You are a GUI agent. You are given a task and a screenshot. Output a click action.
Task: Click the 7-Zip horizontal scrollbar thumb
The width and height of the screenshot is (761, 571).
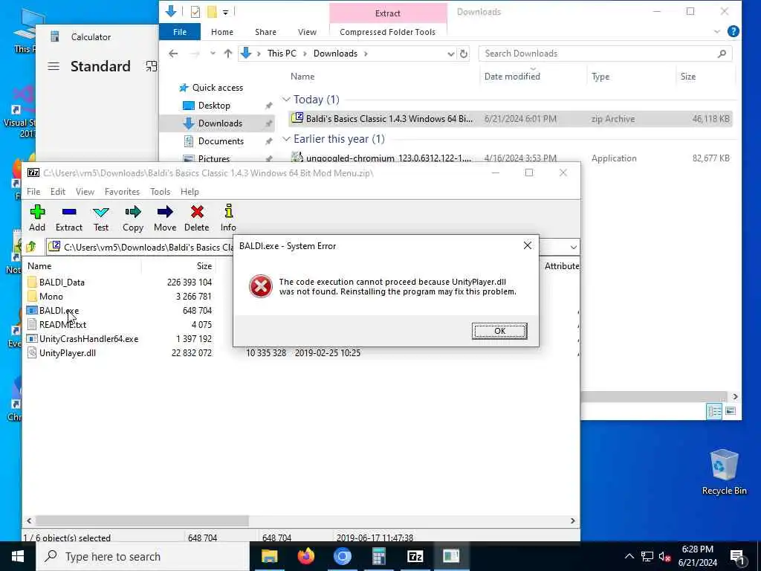coord(142,520)
